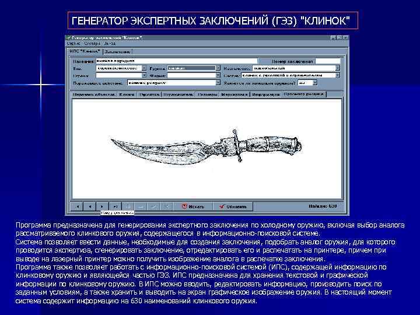Click the highlighted Группа combo box value
This screenshot has width=420, height=315.
[191, 68]
